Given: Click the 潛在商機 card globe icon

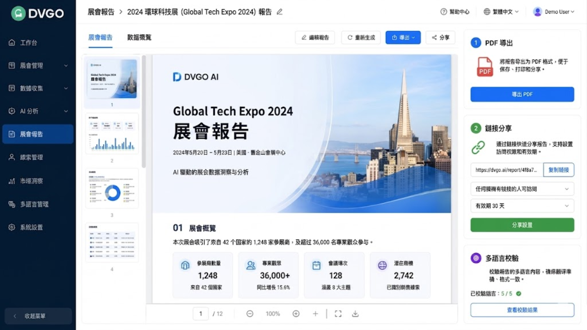Looking at the screenshot, I should click(383, 265).
